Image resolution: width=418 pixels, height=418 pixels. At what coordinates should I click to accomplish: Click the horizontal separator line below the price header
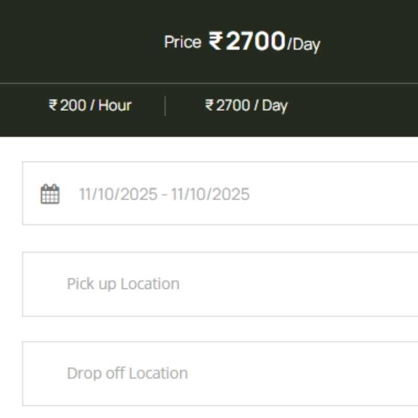209,83
